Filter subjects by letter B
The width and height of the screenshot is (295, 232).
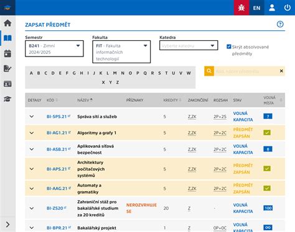pos(39,73)
